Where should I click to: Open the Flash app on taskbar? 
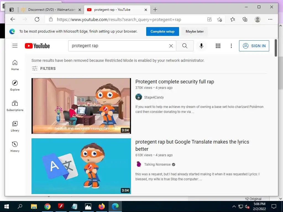[61, 206]
